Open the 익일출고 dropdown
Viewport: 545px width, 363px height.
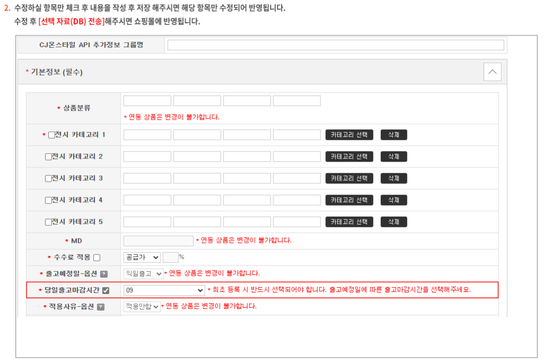(143, 273)
